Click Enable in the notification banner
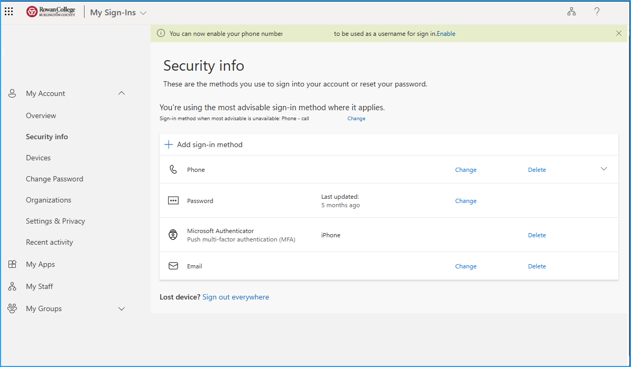 point(446,33)
